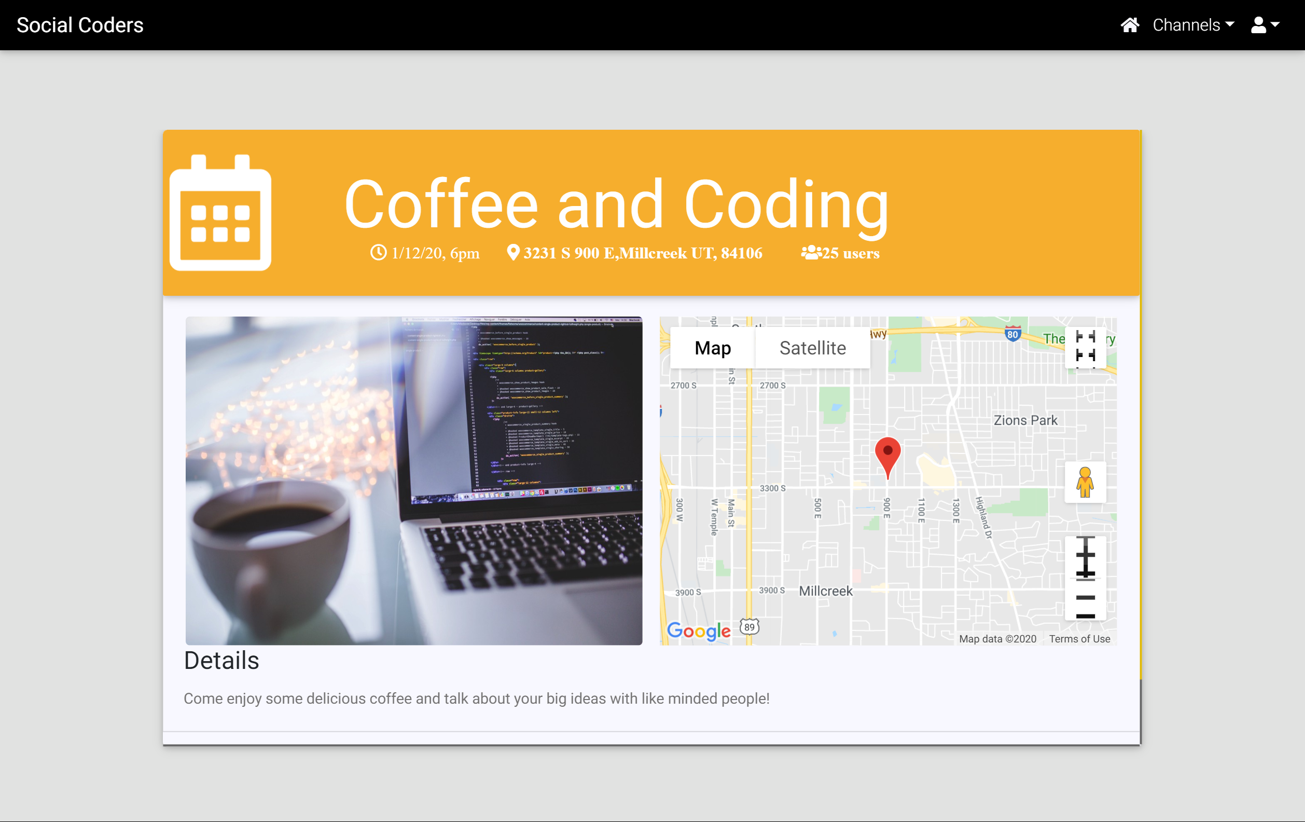Click the location pin icon beside the address
The height and width of the screenshot is (822, 1305).
(512, 252)
